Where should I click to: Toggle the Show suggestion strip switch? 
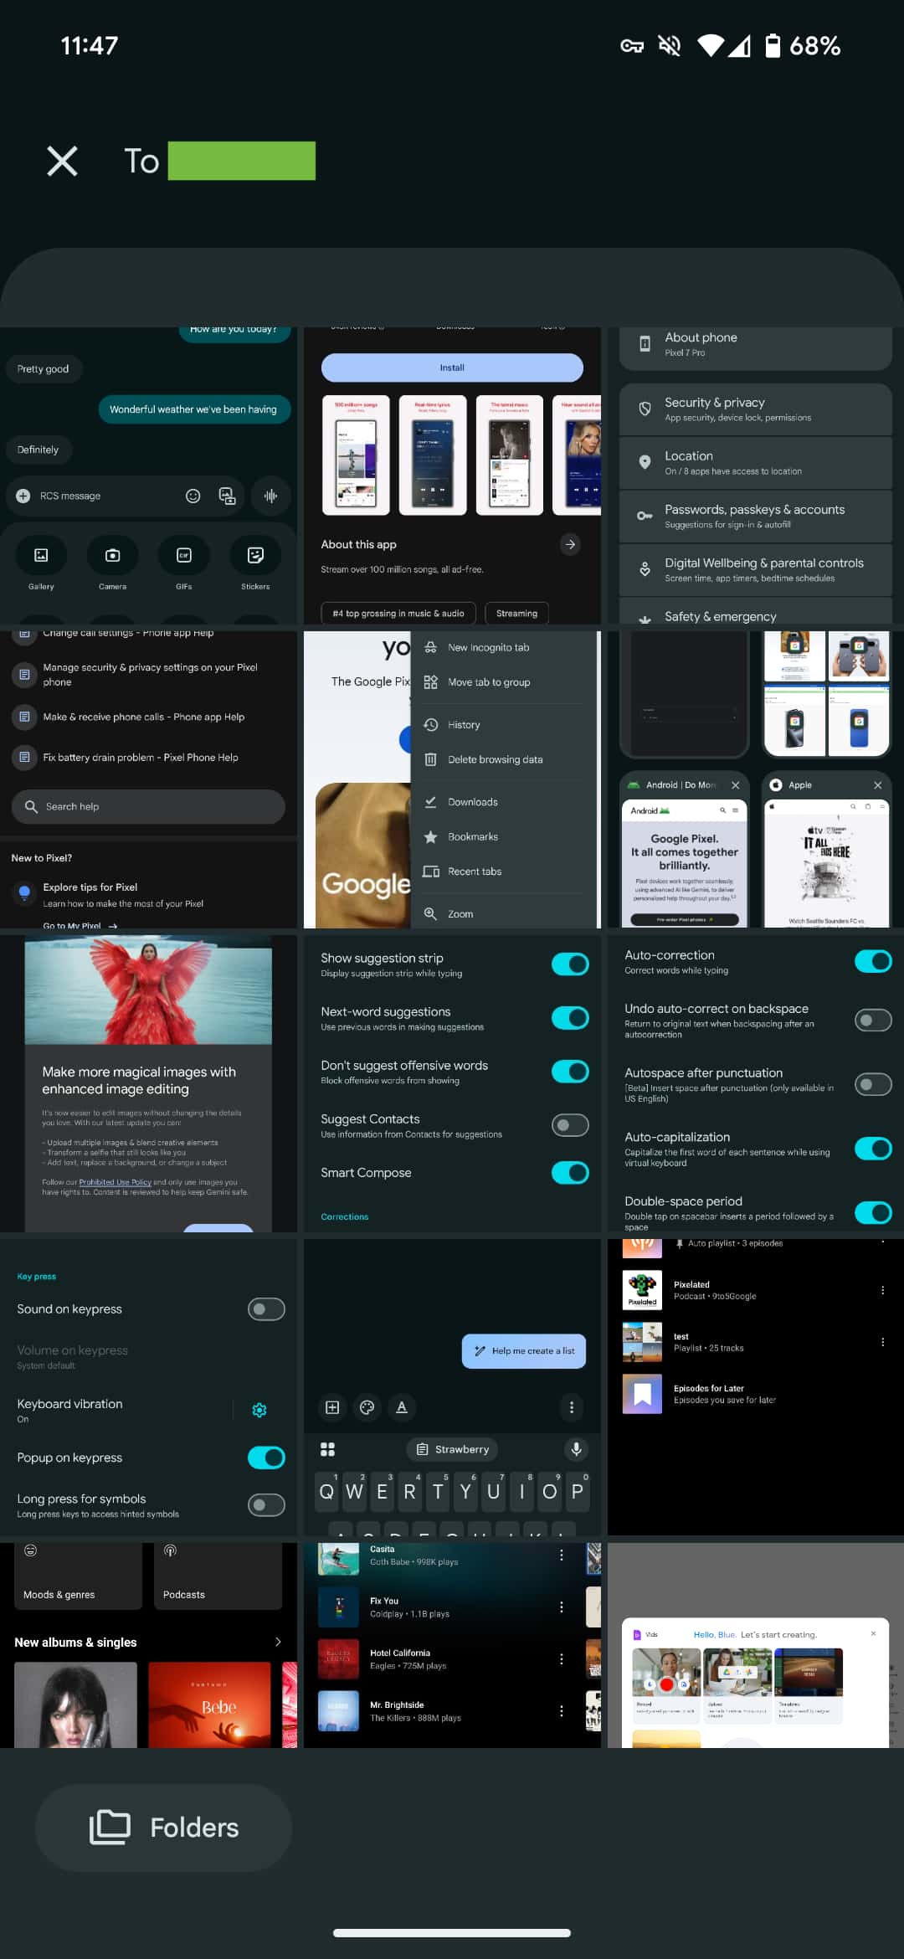570,964
